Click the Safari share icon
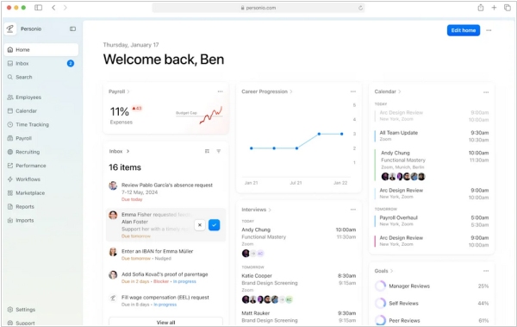 (481, 8)
